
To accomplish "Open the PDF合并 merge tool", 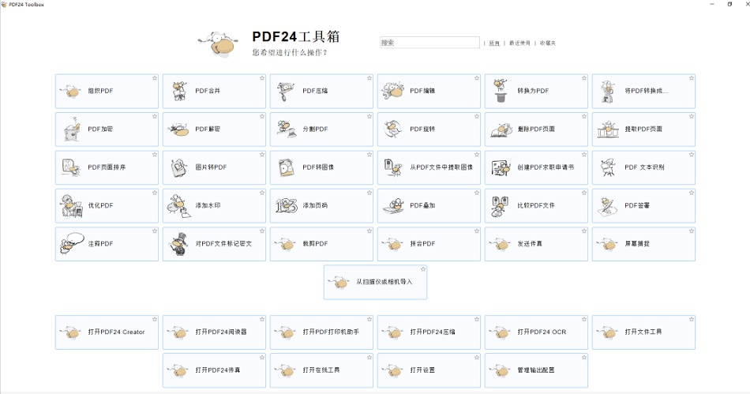I will (214, 91).
